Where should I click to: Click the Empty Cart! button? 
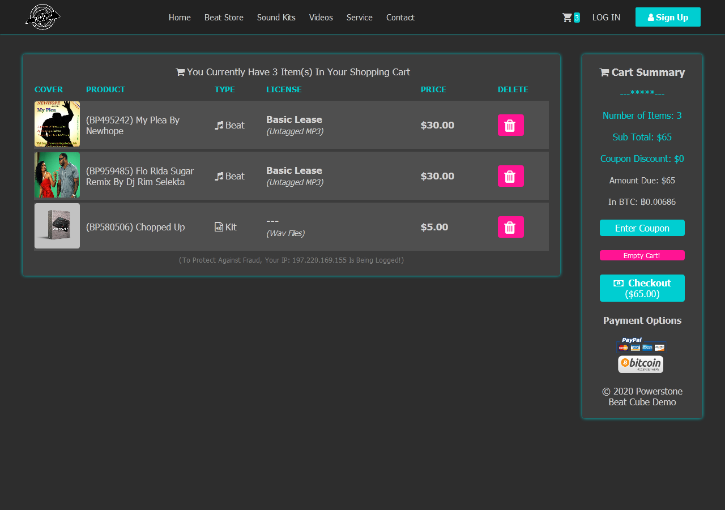642,255
